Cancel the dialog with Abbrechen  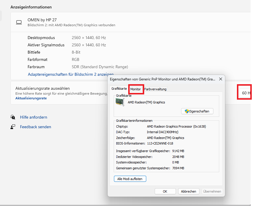[188, 191]
